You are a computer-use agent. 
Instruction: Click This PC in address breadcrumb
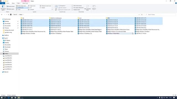coord(15,15)
